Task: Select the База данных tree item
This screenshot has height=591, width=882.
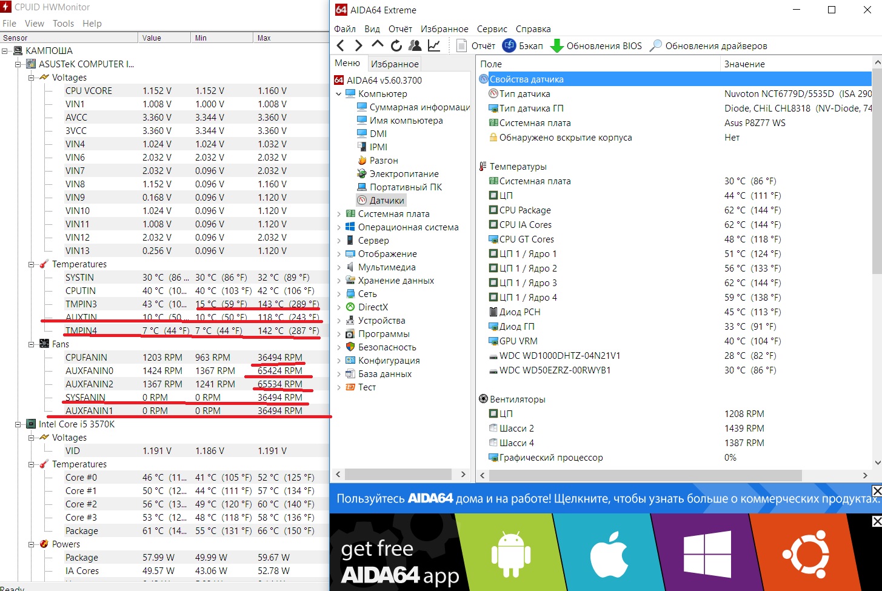Action: coord(385,374)
